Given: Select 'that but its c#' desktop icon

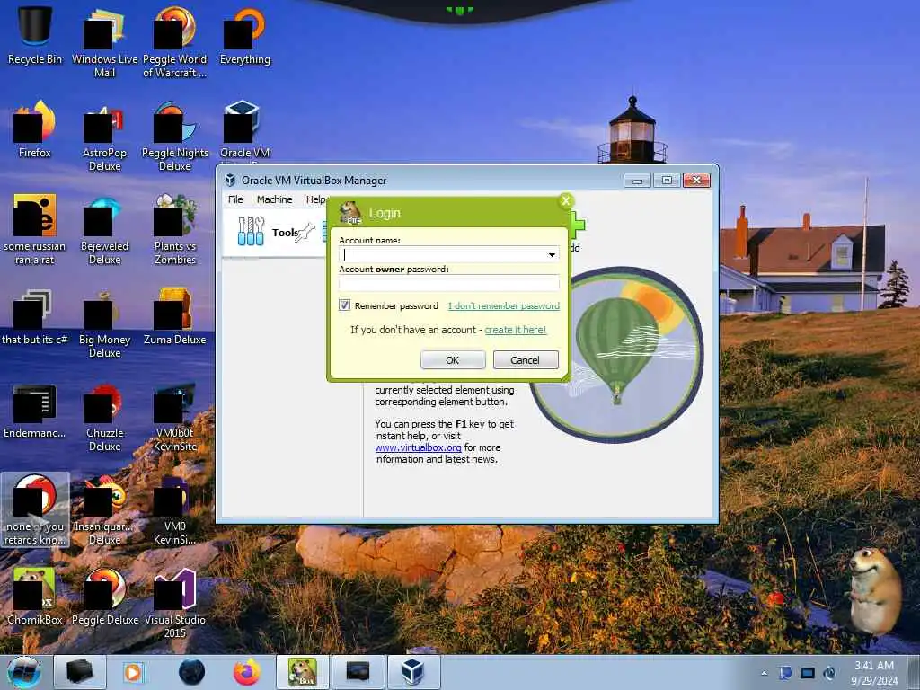Looking at the screenshot, I should tap(35, 316).
